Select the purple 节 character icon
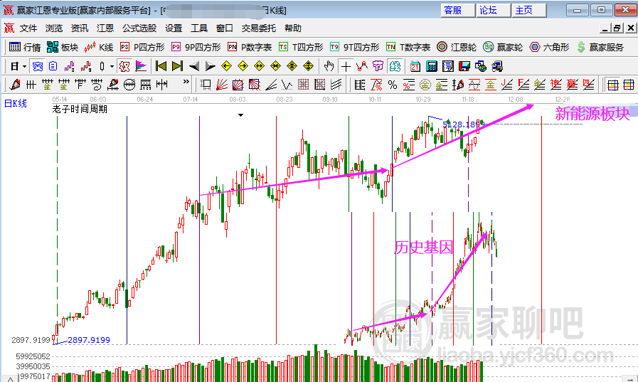This screenshot has width=638, height=382. pos(378,66)
